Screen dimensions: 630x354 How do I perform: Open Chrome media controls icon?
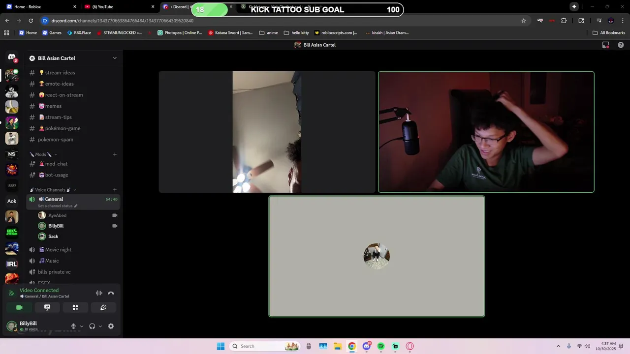click(x=599, y=21)
